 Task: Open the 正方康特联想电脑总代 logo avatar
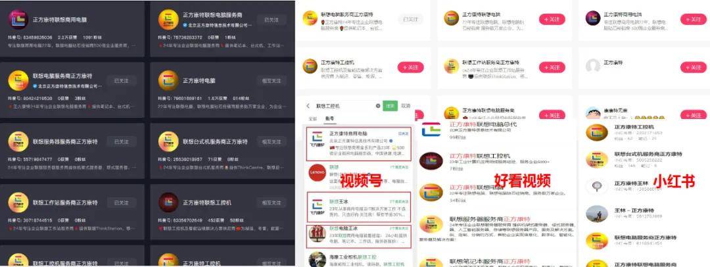tap(431, 129)
